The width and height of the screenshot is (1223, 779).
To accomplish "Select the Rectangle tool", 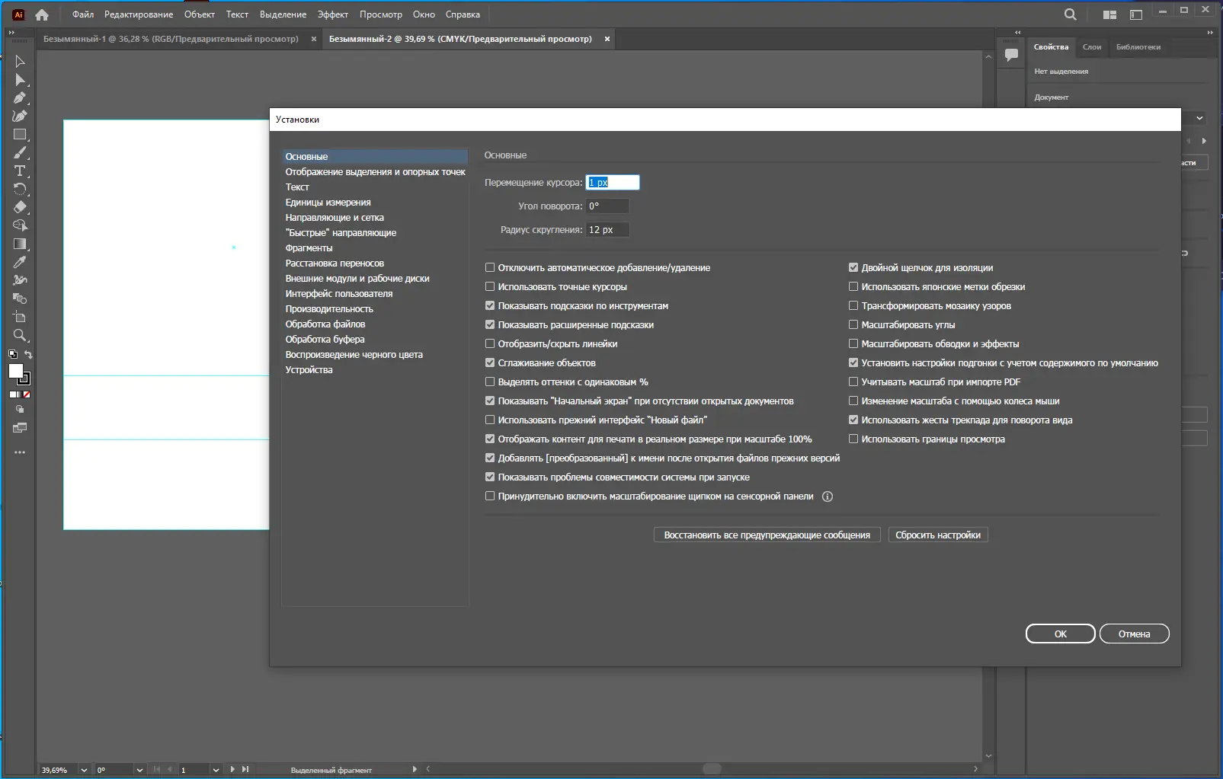I will pyautogui.click(x=20, y=135).
